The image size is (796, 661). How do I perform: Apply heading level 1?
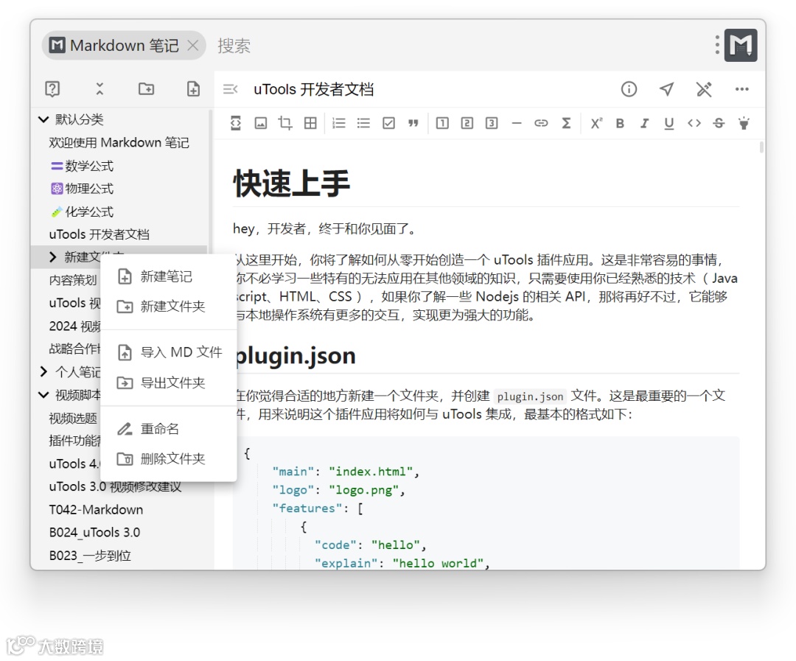click(x=442, y=123)
